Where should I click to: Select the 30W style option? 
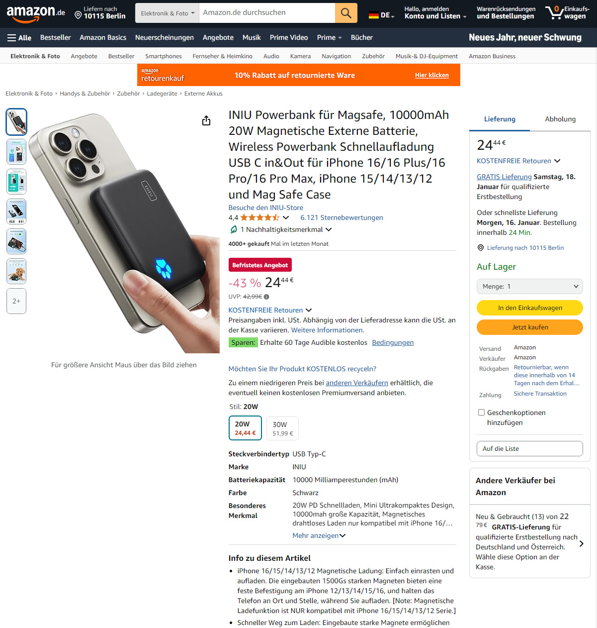click(283, 428)
